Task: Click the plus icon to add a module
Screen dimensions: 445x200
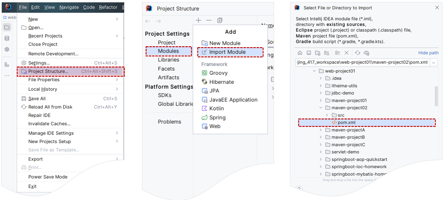Action: (198, 20)
